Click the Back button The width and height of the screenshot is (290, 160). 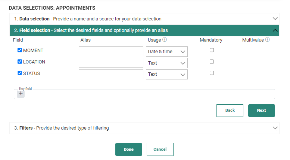[x=230, y=111]
